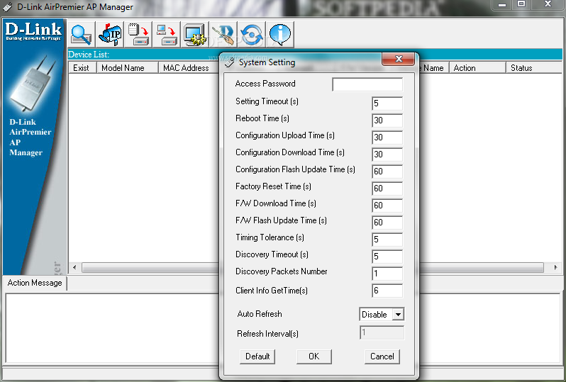
Task: Click the Access Password label
Action: (x=265, y=84)
